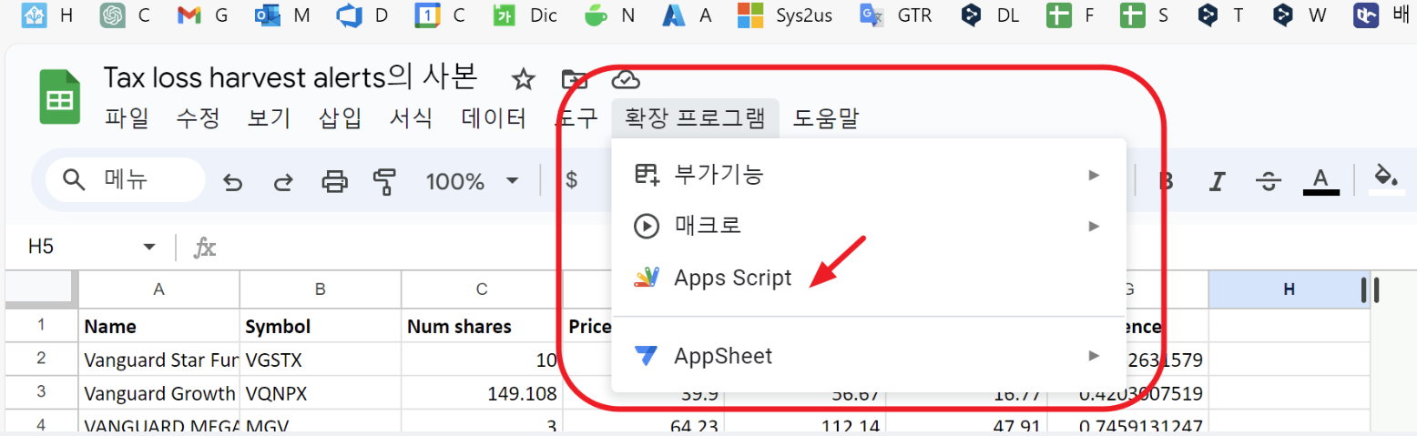Image resolution: width=1417 pixels, height=436 pixels.
Task: Open the Sys2us bookmark
Action: click(x=785, y=15)
